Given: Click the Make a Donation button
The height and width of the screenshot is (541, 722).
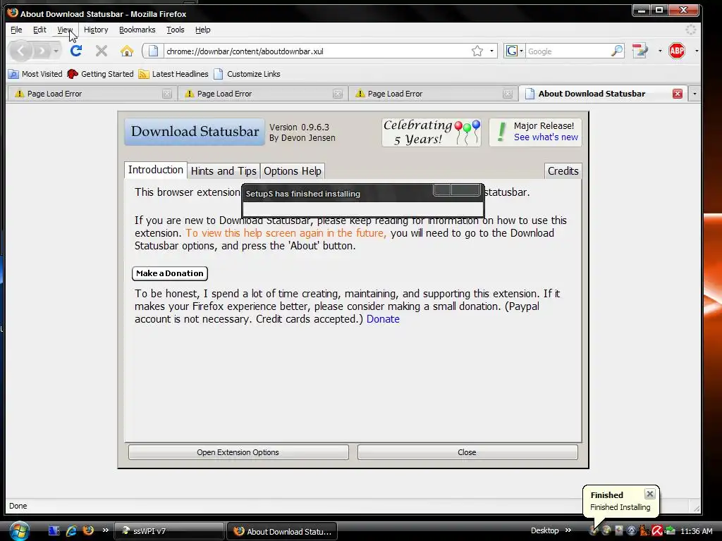Looking at the screenshot, I should tap(170, 273).
